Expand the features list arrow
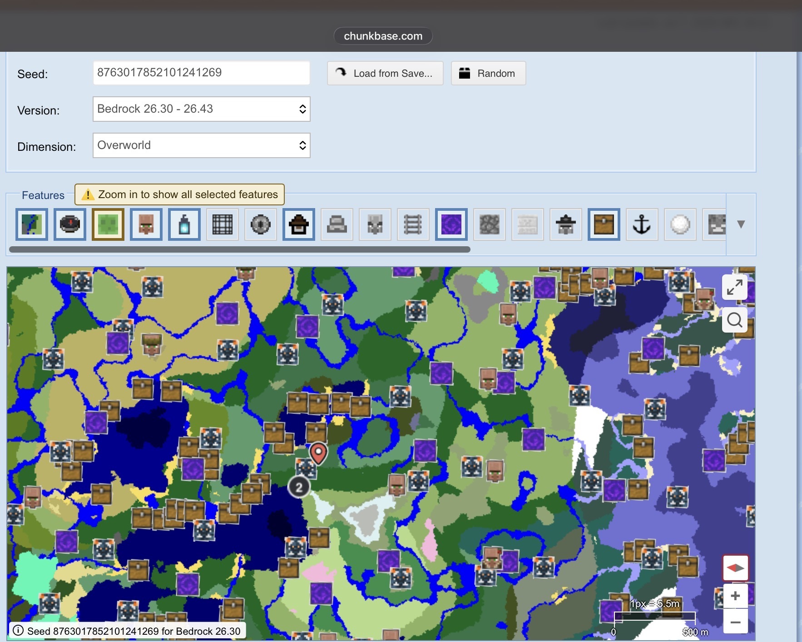 (741, 224)
